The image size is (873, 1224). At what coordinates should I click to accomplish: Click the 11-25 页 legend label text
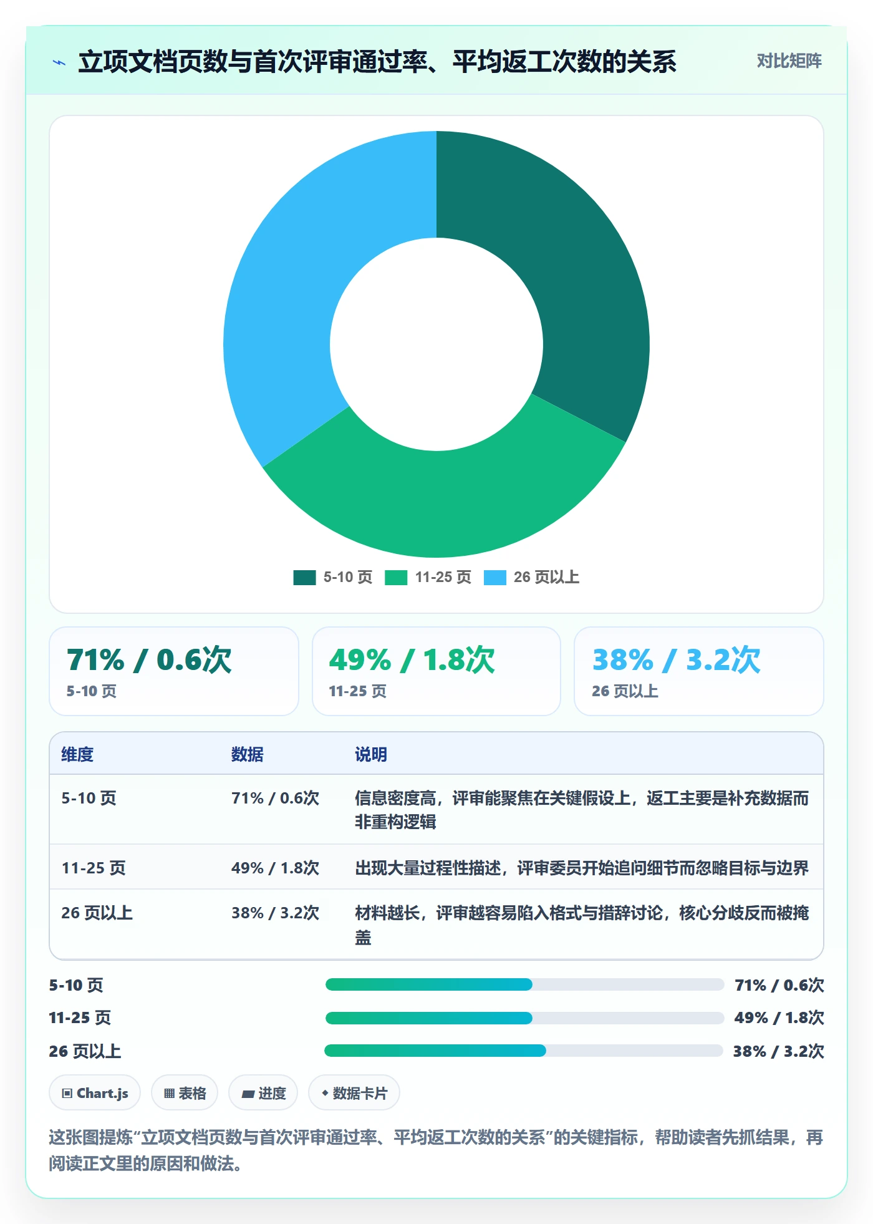point(443,578)
